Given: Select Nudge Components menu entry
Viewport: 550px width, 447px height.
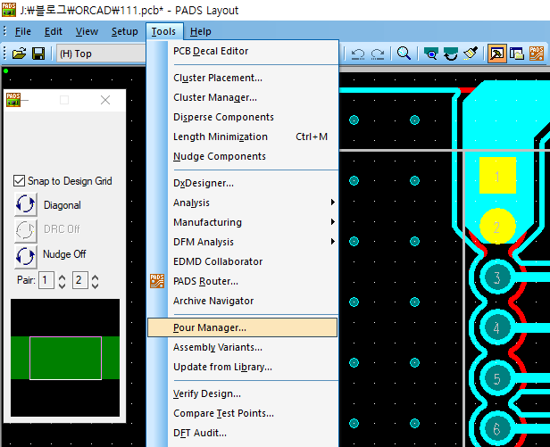Looking at the screenshot, I should click(x=242, y=156).
